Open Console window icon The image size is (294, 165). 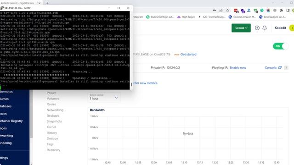click(280, 67)
